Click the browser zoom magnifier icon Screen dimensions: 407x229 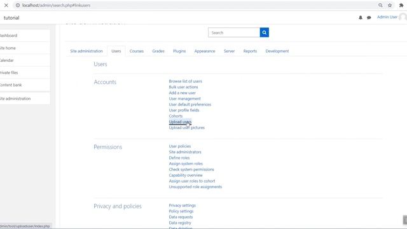click(x=380, y=5)
